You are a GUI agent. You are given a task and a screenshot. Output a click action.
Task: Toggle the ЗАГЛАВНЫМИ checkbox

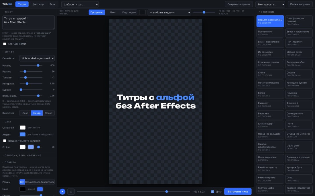point(4,44)
